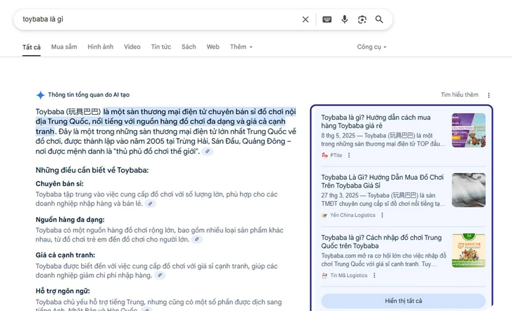This screenshot has width=512, height=311.
Task: Click "Thông tin tổng quan do AI tạo" label
Action: [88, 95]
